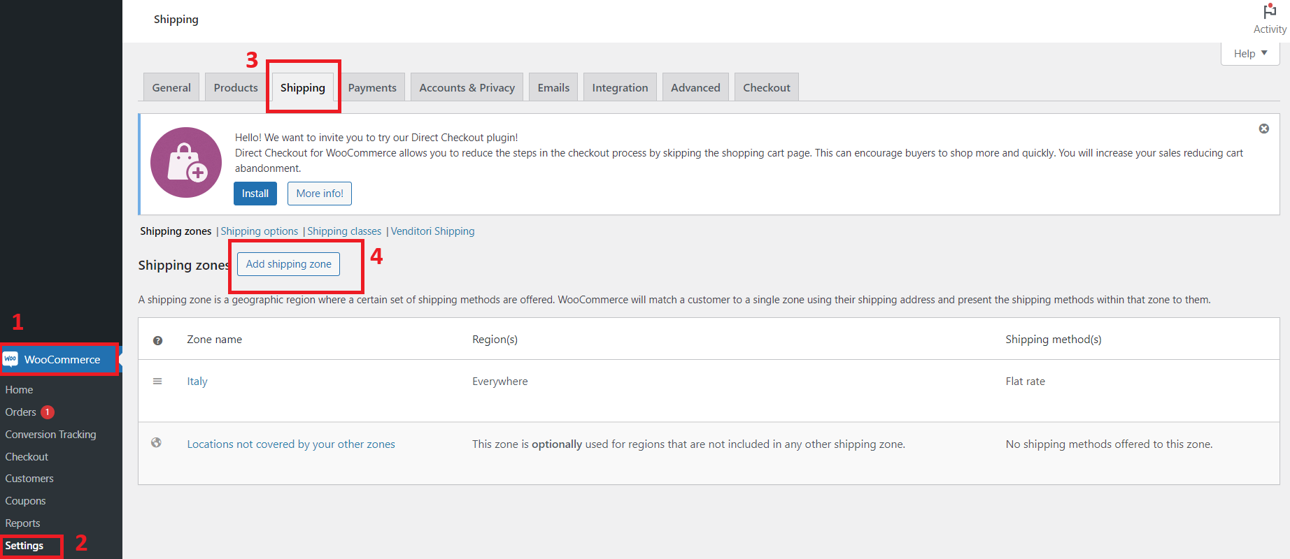Open Locations not covered by your other zones
The height and width of the screenshot is (559, 1290).
(291, 444)
